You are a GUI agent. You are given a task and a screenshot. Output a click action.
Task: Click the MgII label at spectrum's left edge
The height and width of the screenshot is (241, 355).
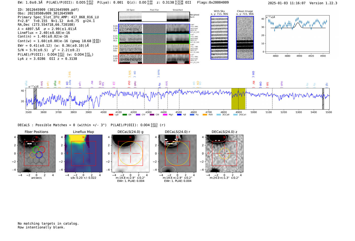pyautogui.click(x=26, y=84)
